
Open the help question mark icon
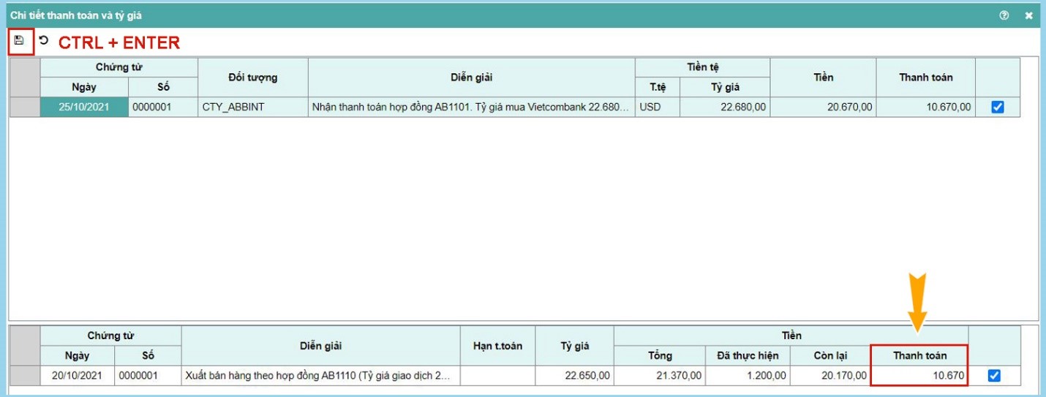1004,15
